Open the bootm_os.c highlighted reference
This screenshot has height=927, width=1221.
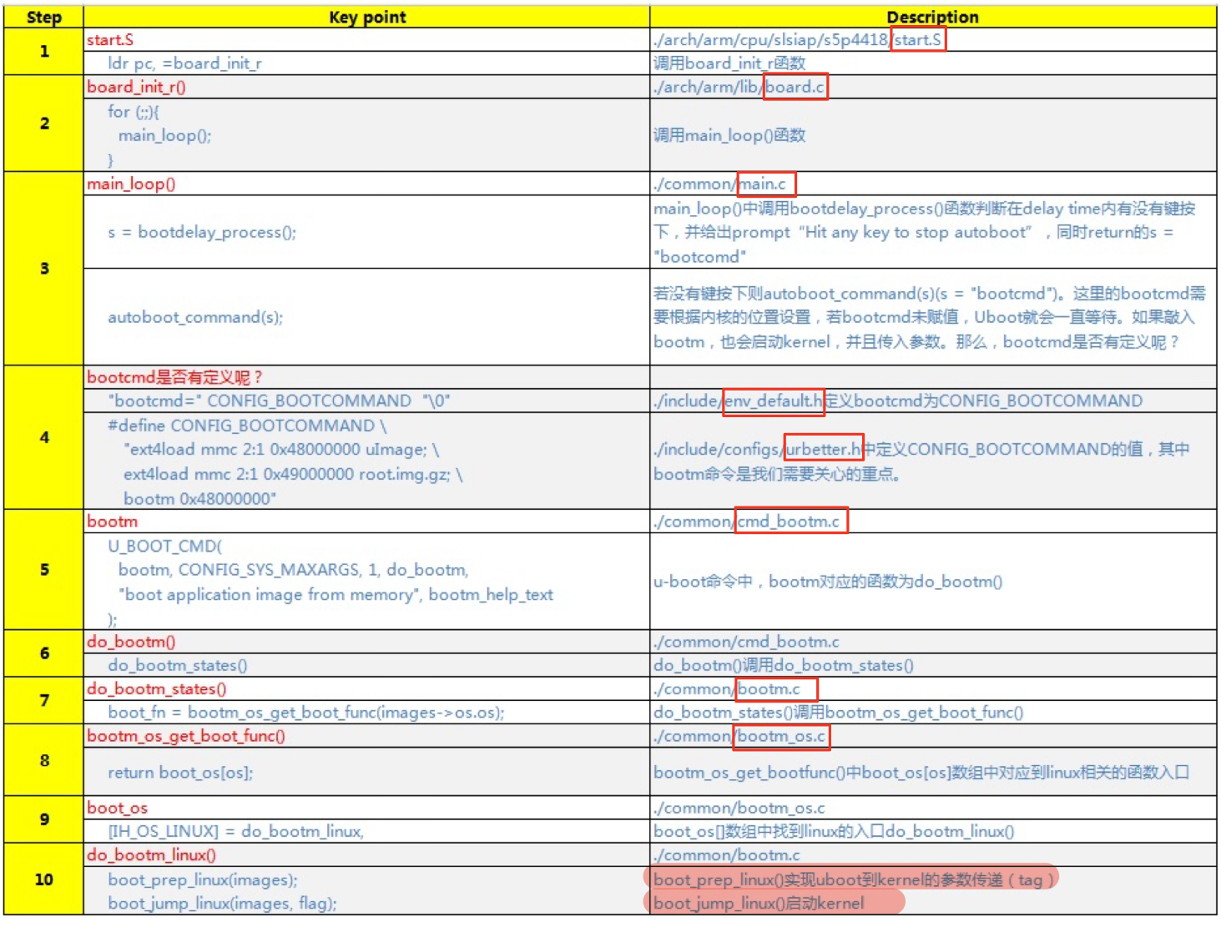(781, 737)
